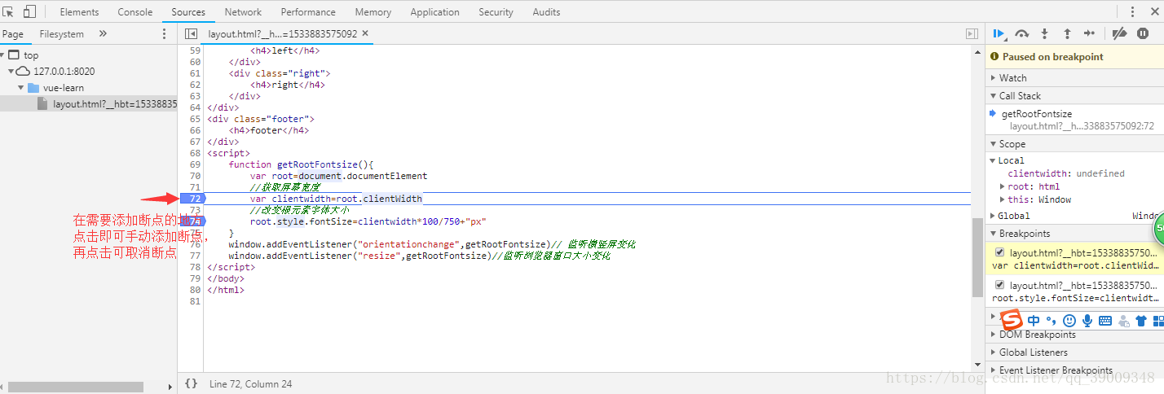Uncheck the clientwidth line breakpoint checkbox

tap(1000, 252)
